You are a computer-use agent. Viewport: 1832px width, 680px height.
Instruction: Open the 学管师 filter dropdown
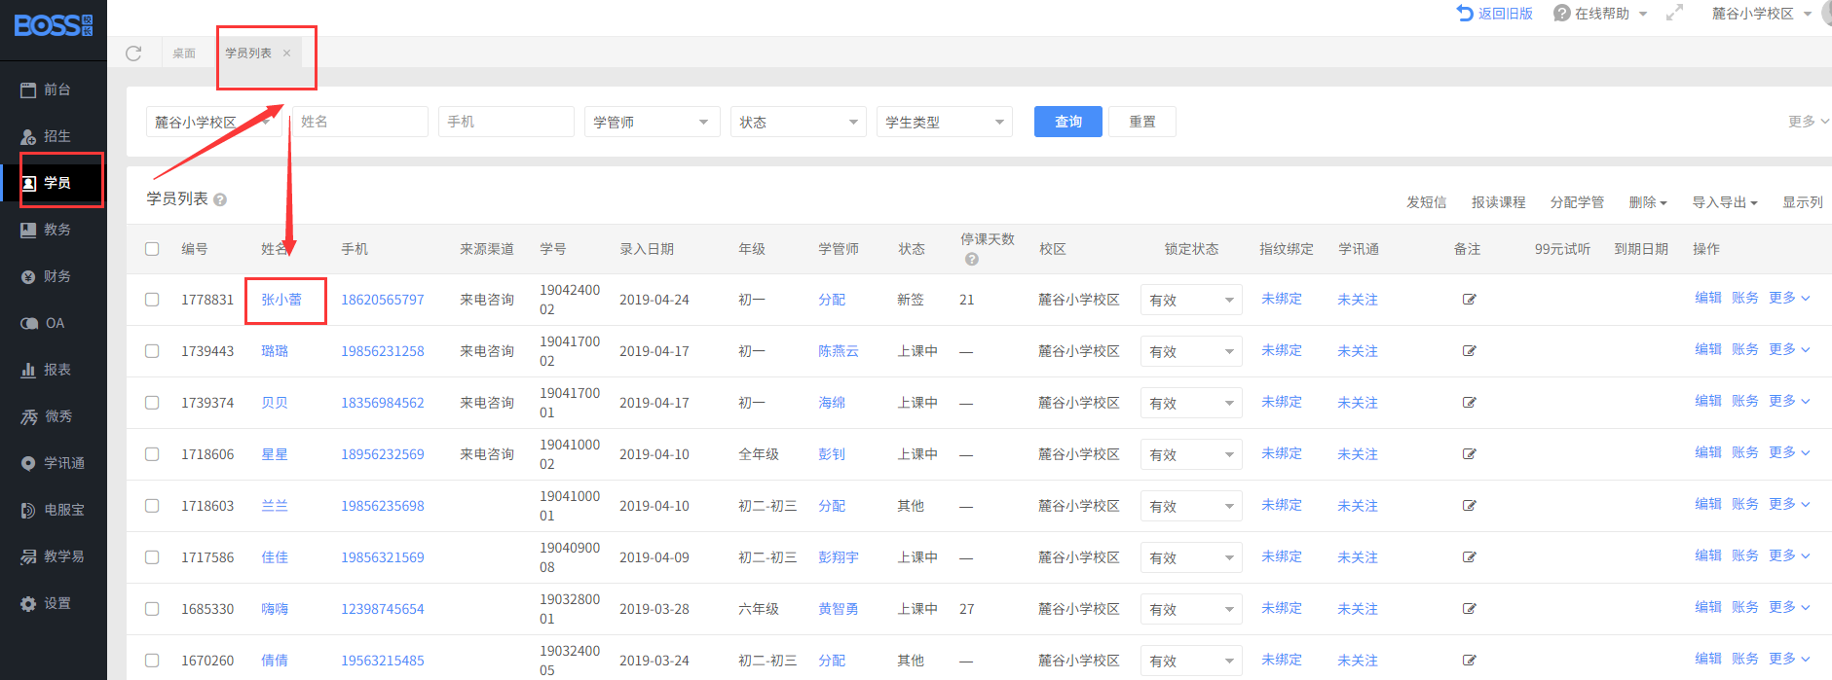(652, 122)
